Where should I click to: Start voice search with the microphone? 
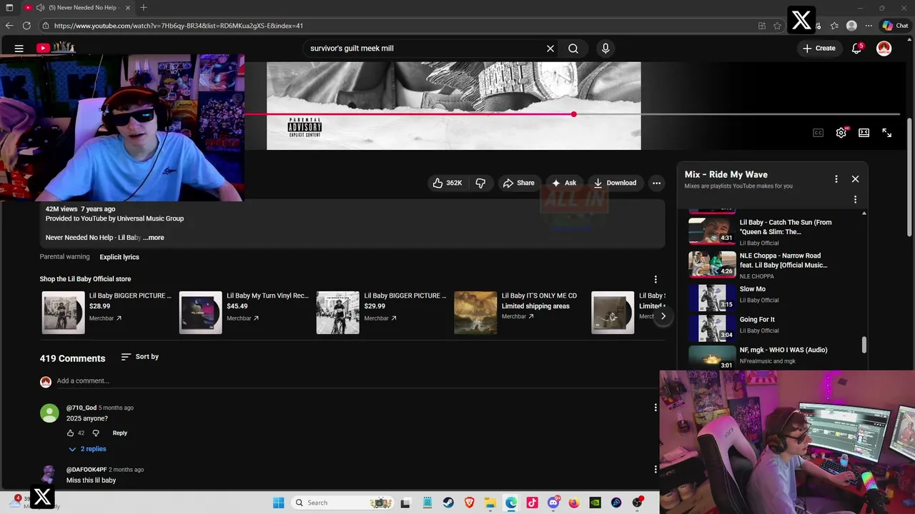tap(605, 49)
